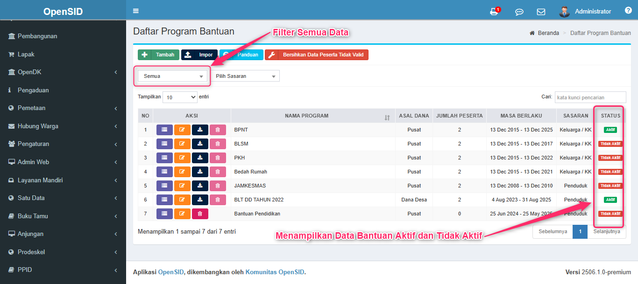Edit the Bantuan Pendidikan program
Image resolution: width=638 pixels, height=284 pixels.
tap(182, 214)
